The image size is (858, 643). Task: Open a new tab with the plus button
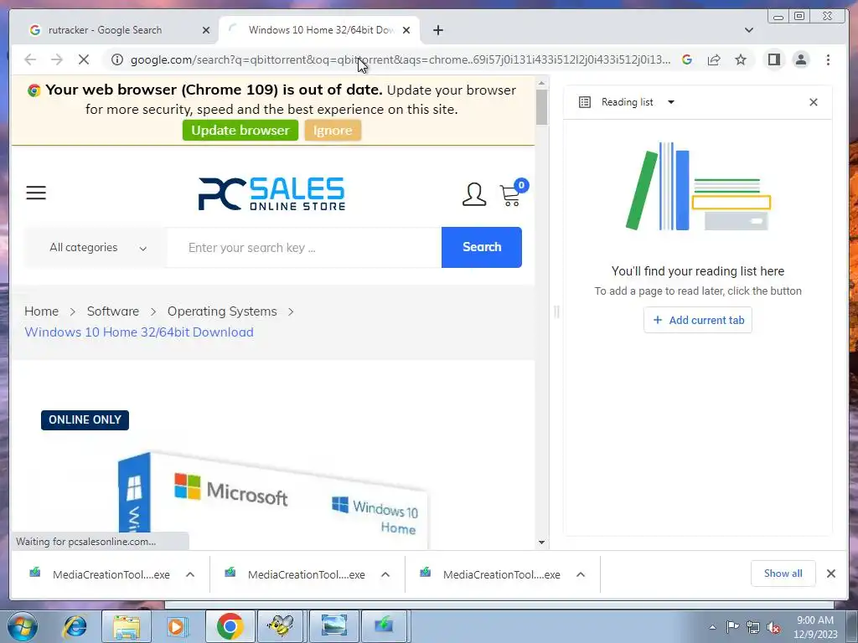click(x=437, y=30)
